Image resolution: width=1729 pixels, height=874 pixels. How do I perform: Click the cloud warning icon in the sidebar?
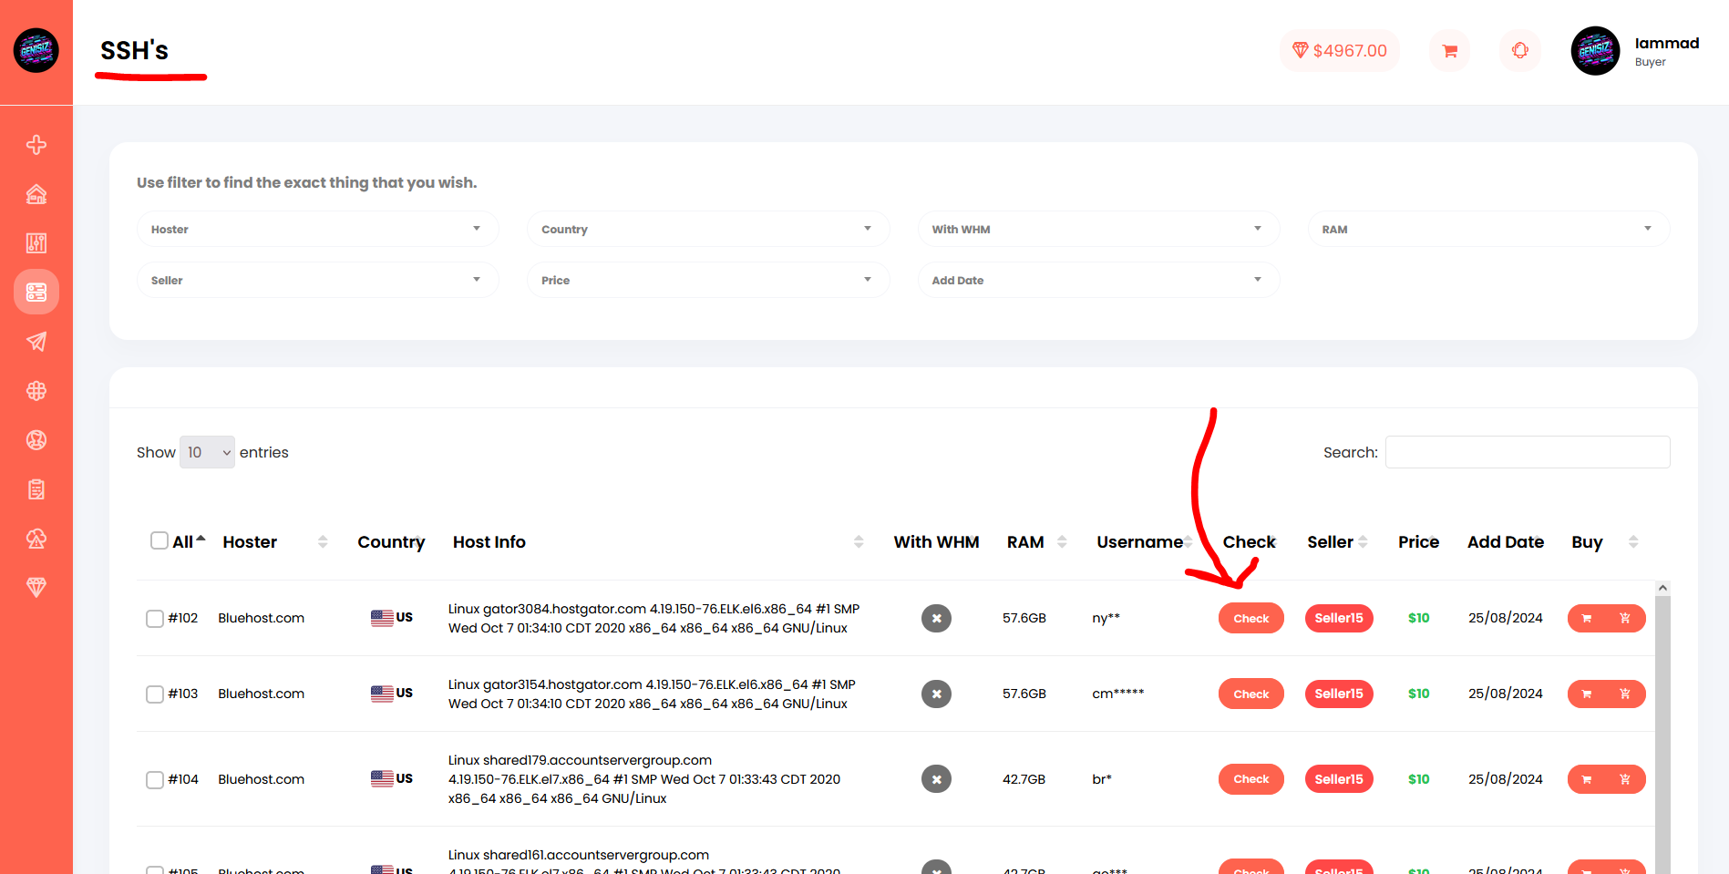[x=36, y=539]
